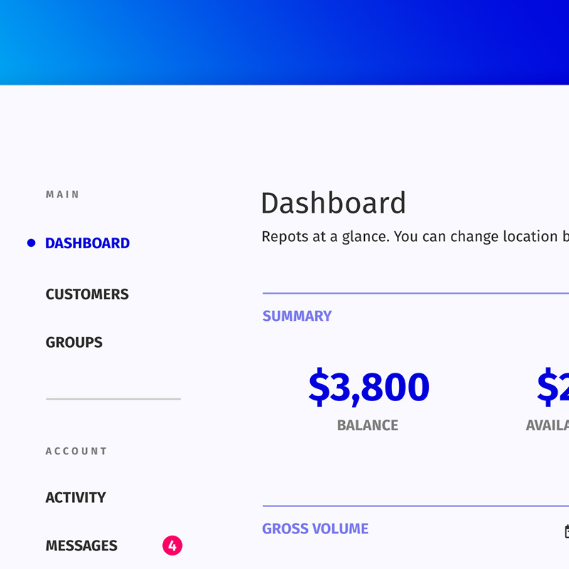Click the 'Repots at a glance' subtitle text
569x569 pixels.
coord(415,237)
